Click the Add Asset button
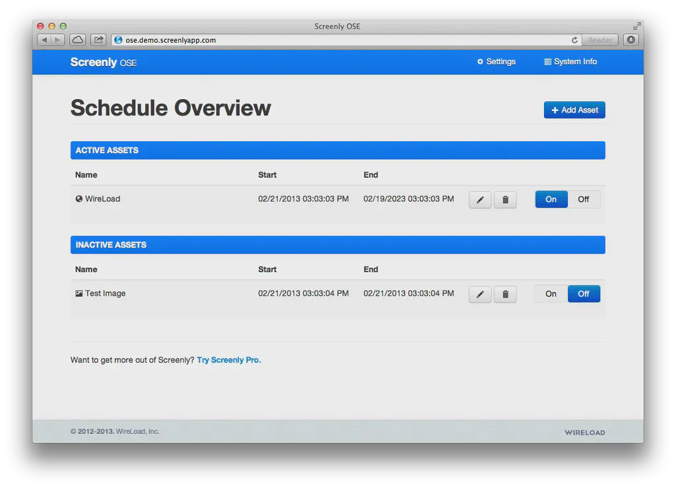 (574, 110)
